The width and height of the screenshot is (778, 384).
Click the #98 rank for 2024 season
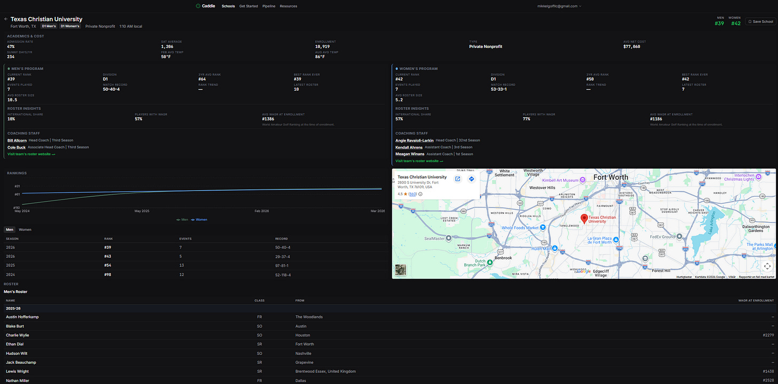[x=108, y=274]
